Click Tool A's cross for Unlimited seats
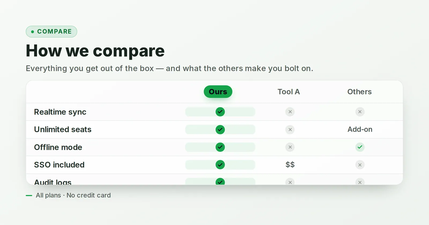This screenshot has width=429, height=225. pos(290,129)
